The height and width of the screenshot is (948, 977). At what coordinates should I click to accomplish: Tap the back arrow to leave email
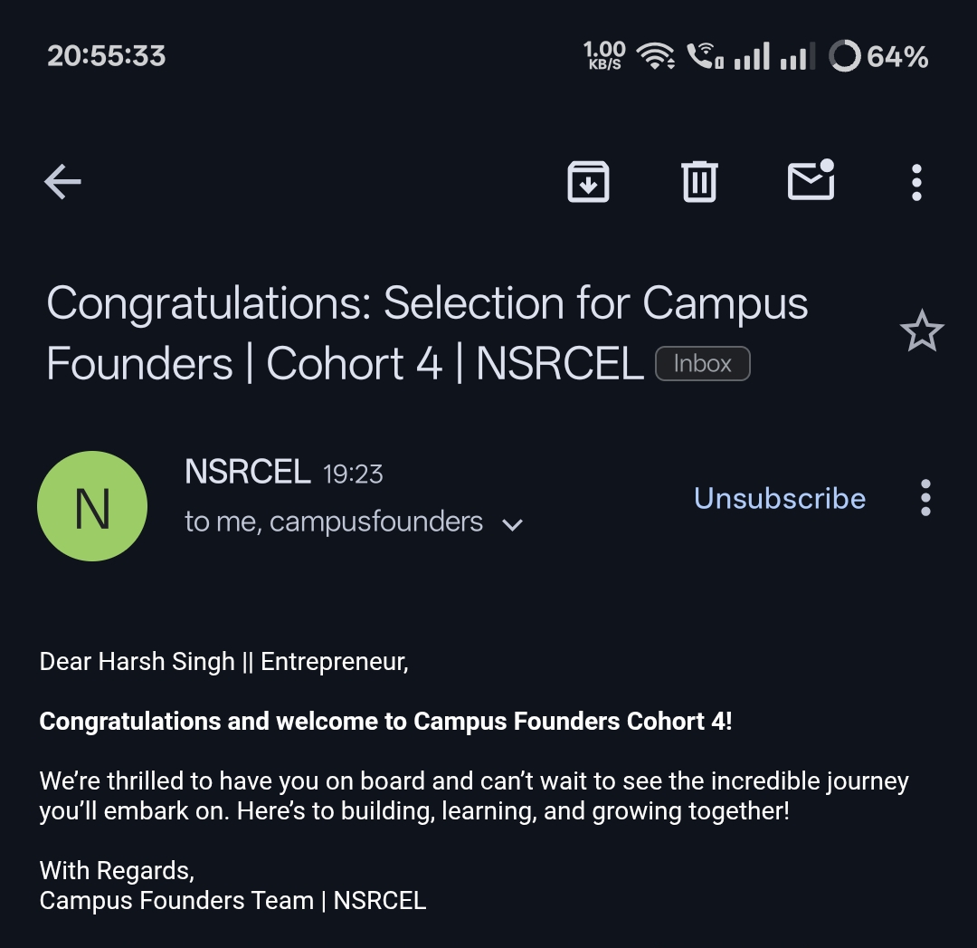62,182
